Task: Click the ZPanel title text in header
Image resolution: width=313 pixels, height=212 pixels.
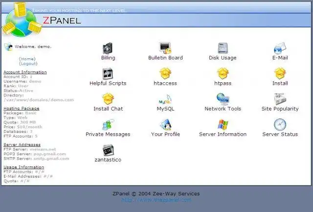Action: point(62,21)
